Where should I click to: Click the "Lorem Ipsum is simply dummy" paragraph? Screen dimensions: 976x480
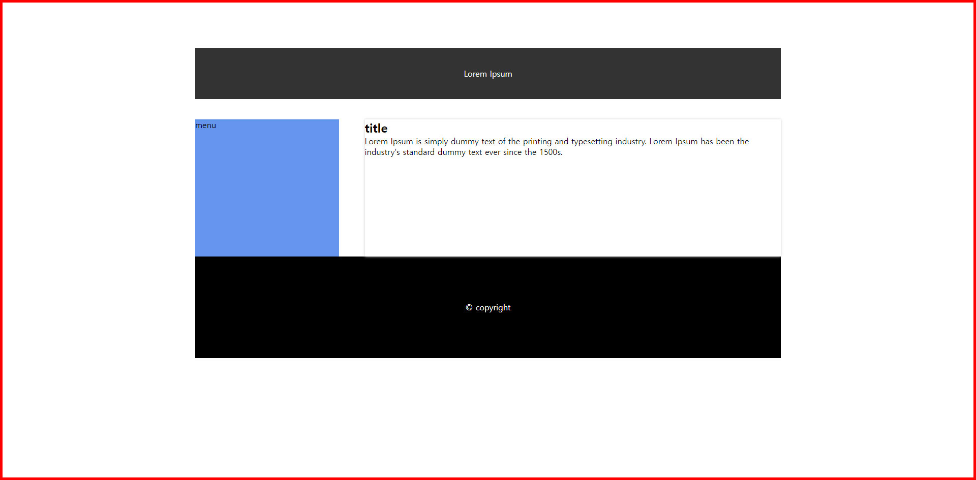coord(557,147)
